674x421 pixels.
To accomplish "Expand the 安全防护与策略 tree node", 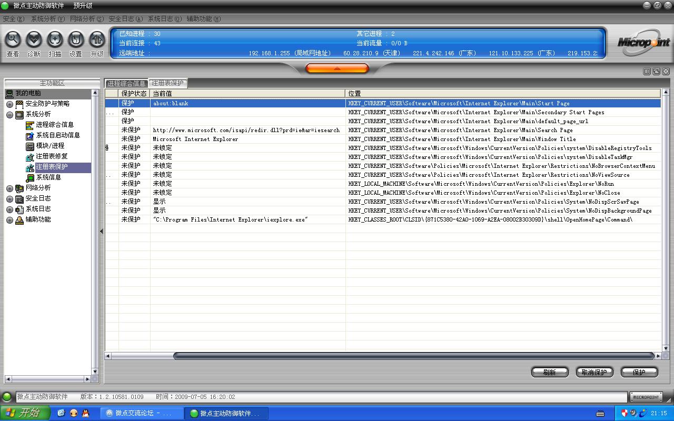I will [9, 104].
